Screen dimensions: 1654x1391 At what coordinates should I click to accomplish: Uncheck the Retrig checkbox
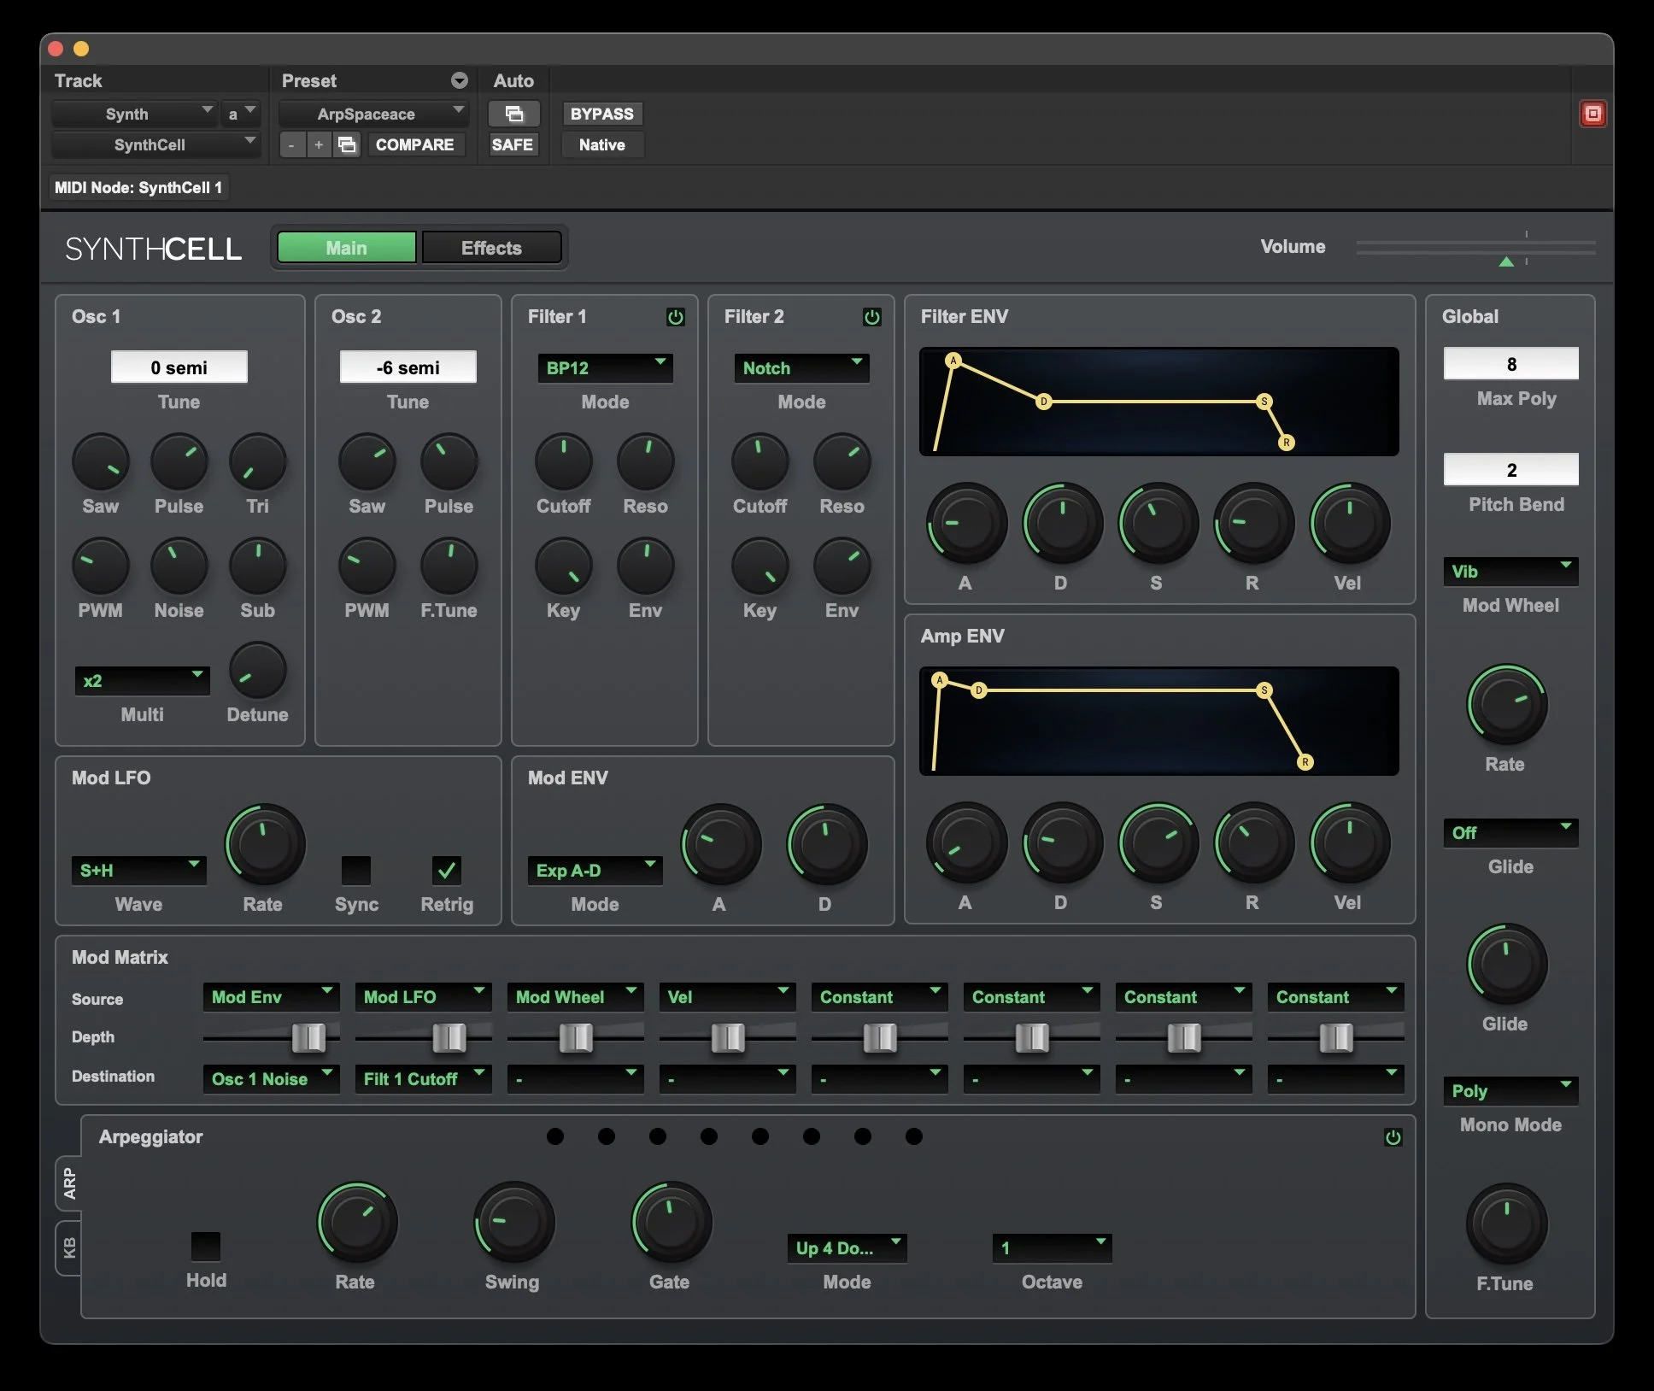point(446,870)
